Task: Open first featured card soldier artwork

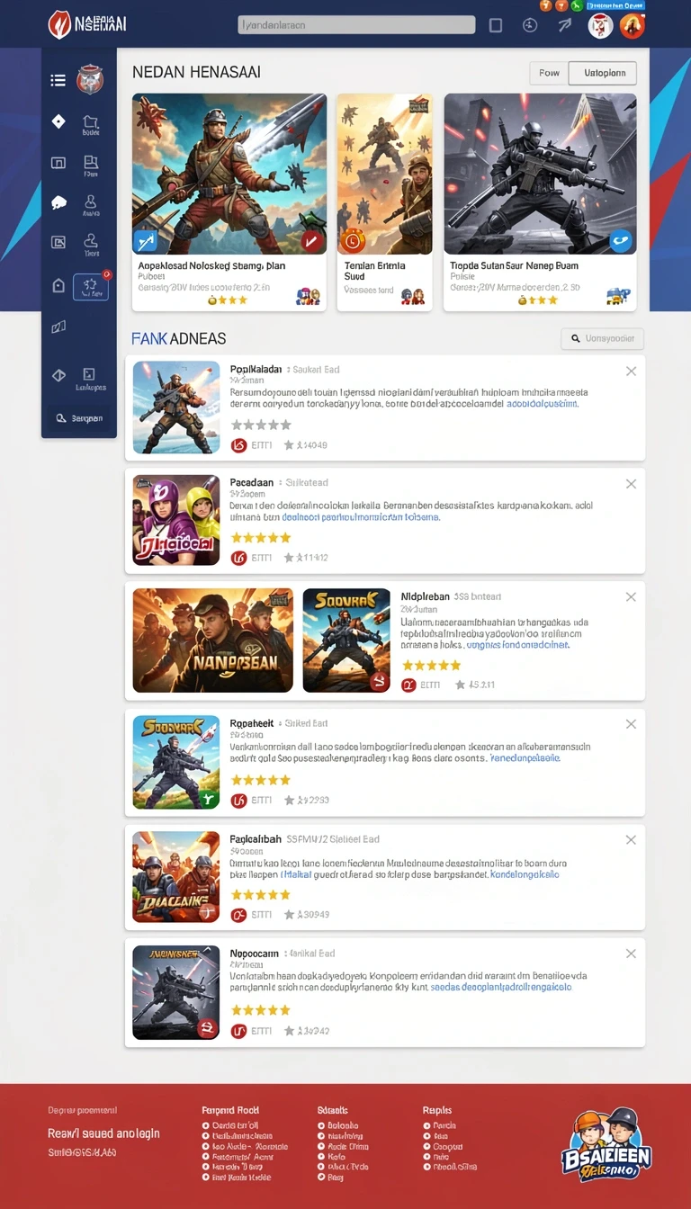Action: [x=229, y=174]
